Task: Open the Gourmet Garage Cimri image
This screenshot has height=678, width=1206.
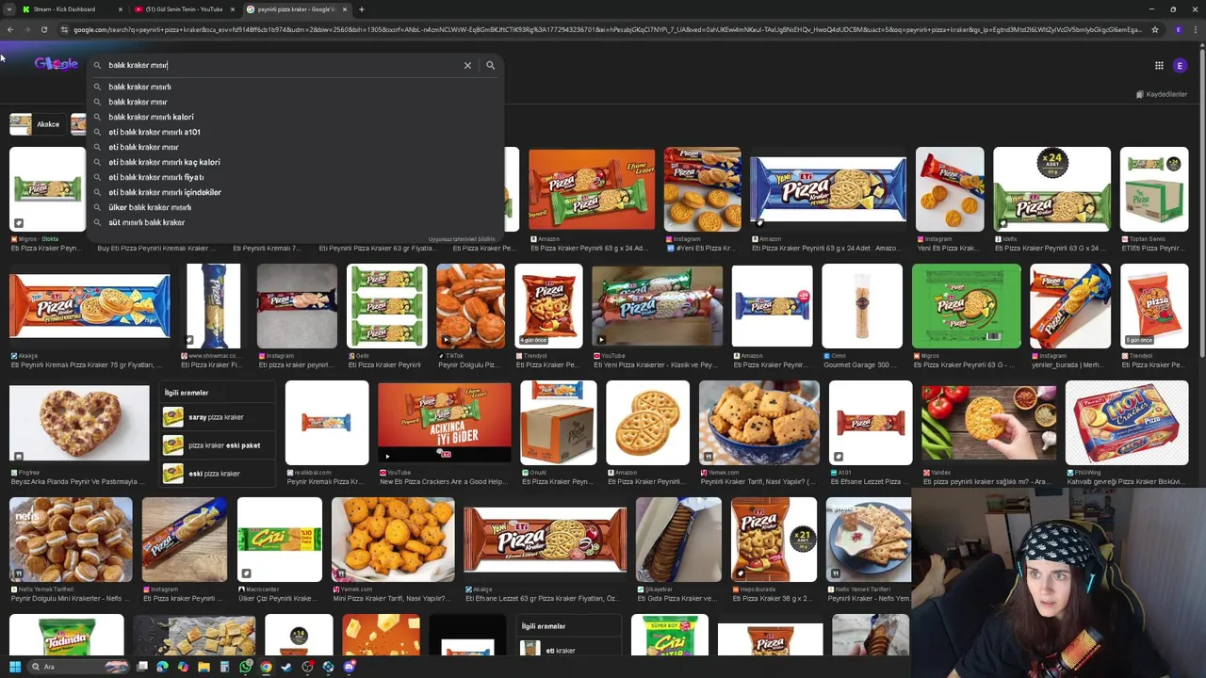Action: (862, 306)
